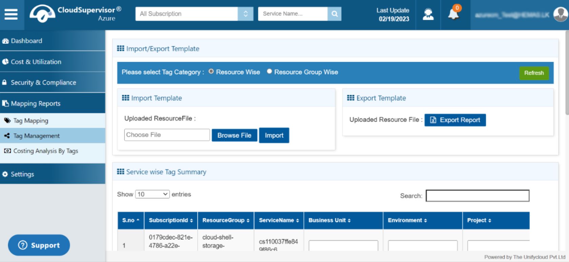Sort by S.no column
Viewport: 569px width, 262px height.
click(x=131, y=220)
